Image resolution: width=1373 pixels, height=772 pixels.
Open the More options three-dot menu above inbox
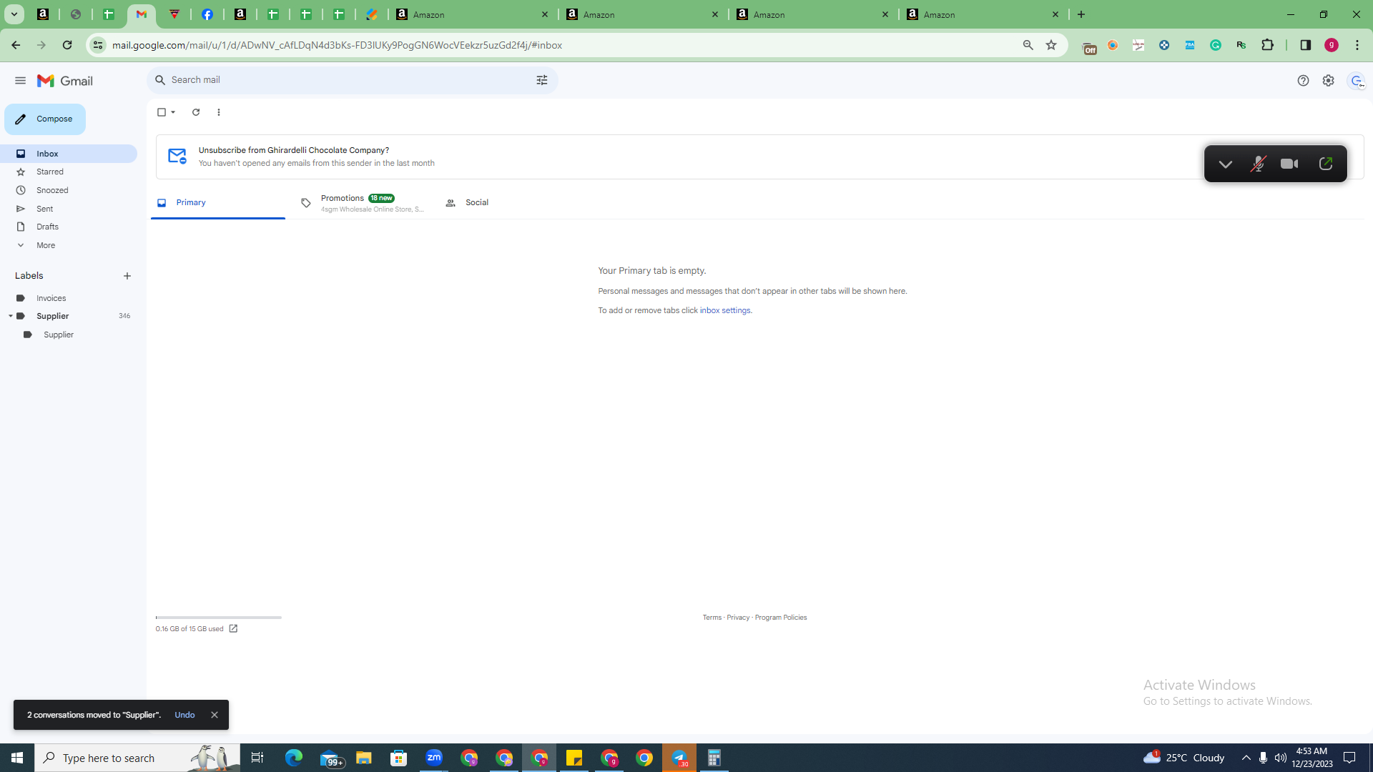(219, 112)
